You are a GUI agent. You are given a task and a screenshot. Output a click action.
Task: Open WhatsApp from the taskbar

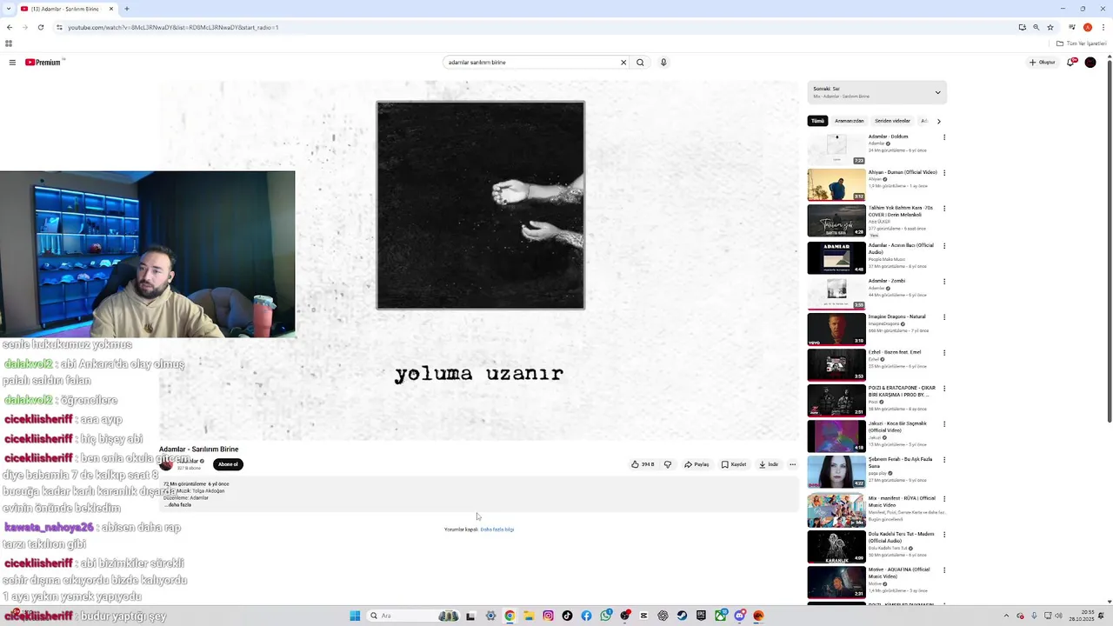click(x=605, y=616)
